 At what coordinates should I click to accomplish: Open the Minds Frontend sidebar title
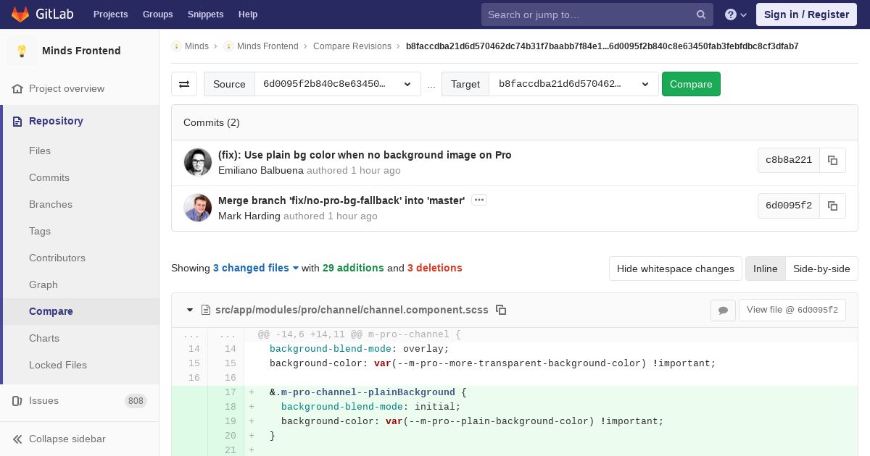point(81,51)
